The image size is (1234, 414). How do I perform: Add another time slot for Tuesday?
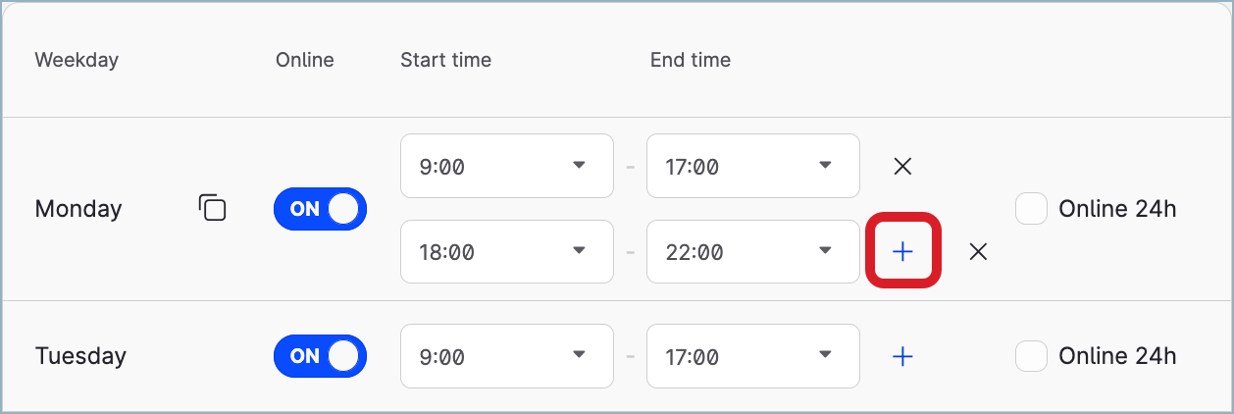click(x=902, y=355)
